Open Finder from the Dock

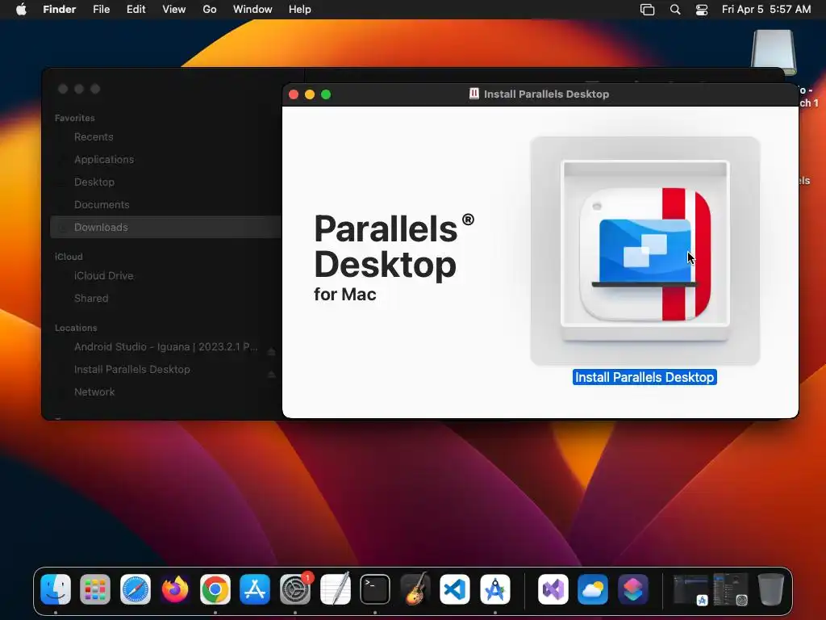[56, 589]
